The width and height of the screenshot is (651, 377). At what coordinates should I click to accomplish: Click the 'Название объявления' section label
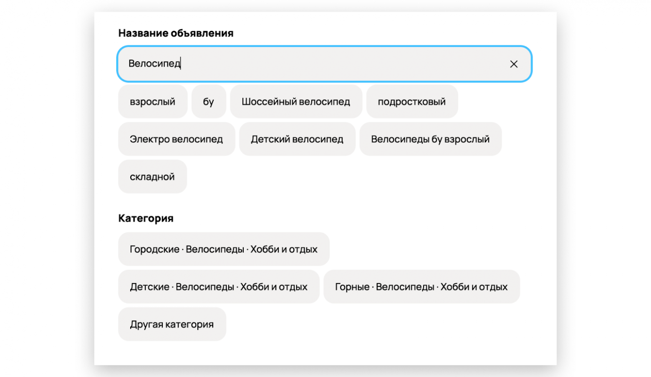click(176, 33)
